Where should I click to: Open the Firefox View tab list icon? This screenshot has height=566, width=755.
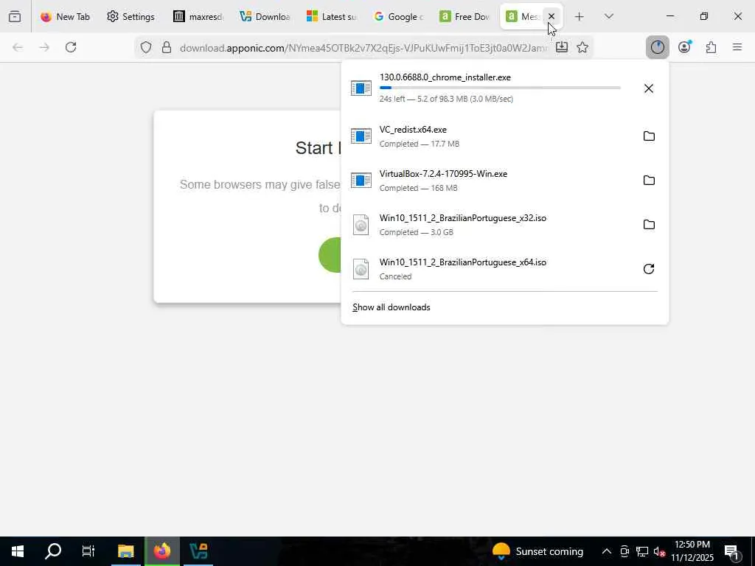(x=15, y=17)
